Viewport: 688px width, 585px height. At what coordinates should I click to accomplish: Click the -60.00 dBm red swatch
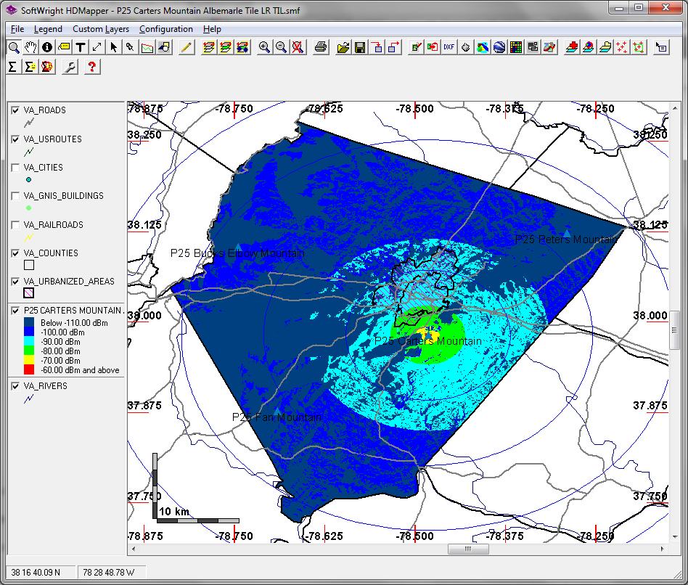point(29,370)
